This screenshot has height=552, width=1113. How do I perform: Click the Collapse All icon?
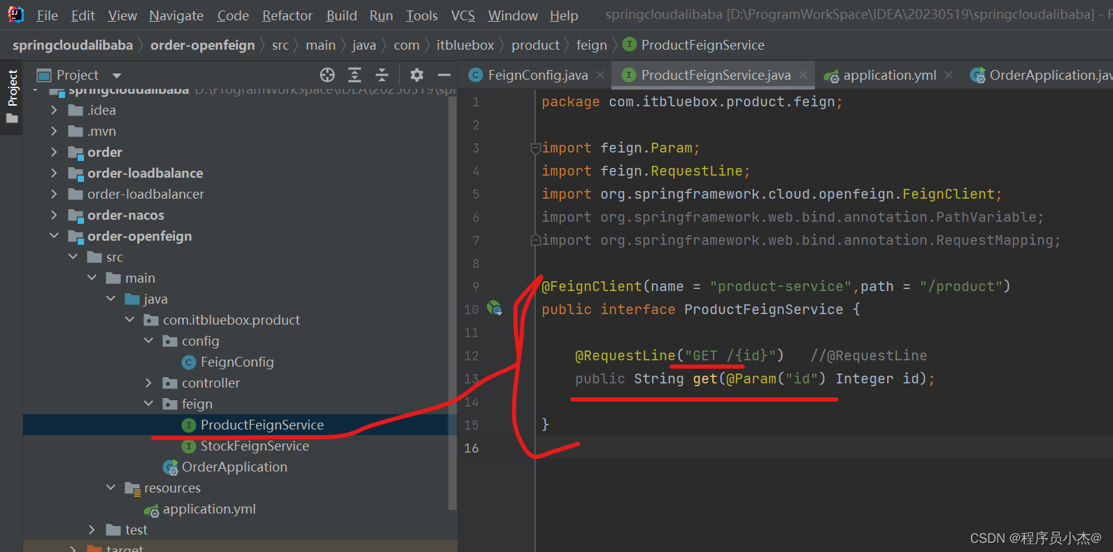pyautogui.click(x=382, y=75)
